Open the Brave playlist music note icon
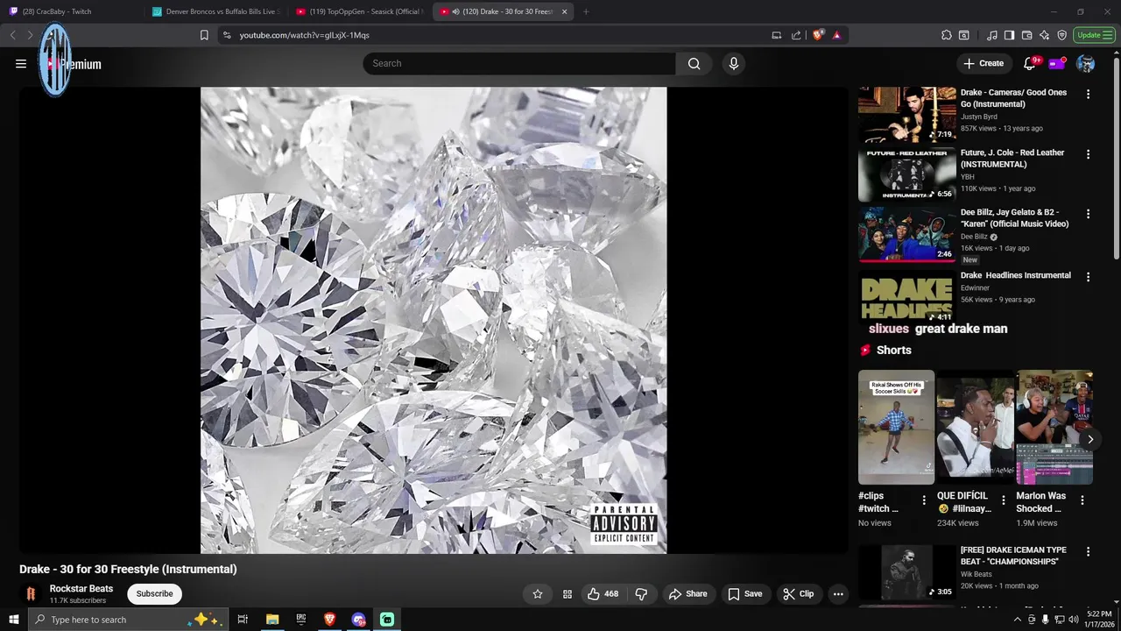The height and width of the screenshot is (631, 1121). click(x=992, y=35)
